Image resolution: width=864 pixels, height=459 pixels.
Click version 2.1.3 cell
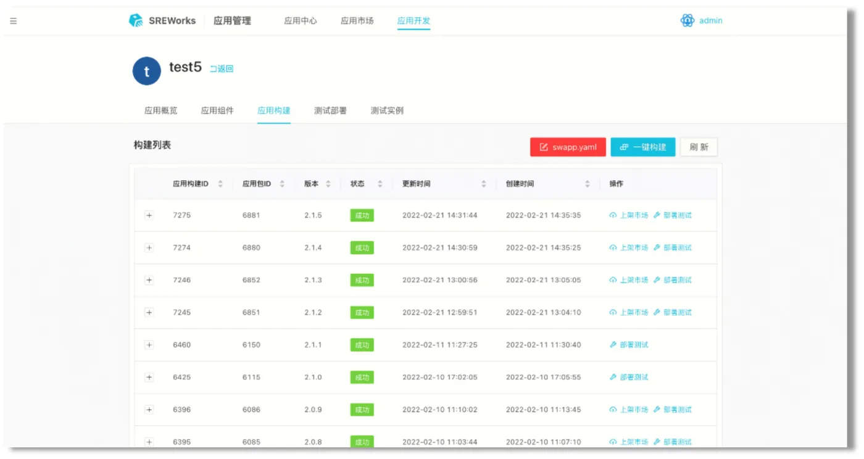pos(313,280)
